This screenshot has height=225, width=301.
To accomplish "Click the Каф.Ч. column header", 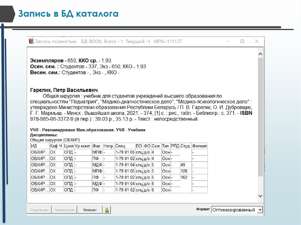I will tap(56, 146).
